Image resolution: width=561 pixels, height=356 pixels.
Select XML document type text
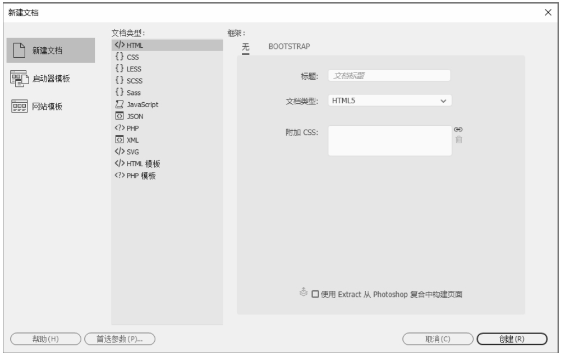pos(133,140)
